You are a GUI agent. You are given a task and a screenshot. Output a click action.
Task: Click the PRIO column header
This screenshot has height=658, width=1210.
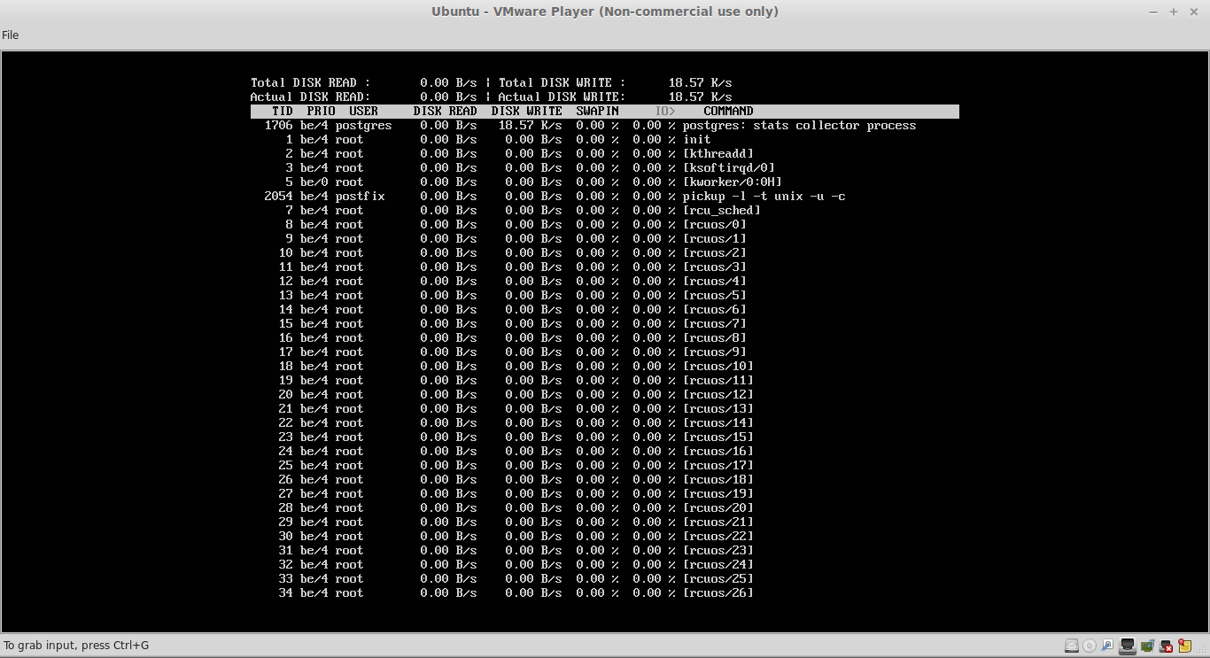tap(322, 112)
